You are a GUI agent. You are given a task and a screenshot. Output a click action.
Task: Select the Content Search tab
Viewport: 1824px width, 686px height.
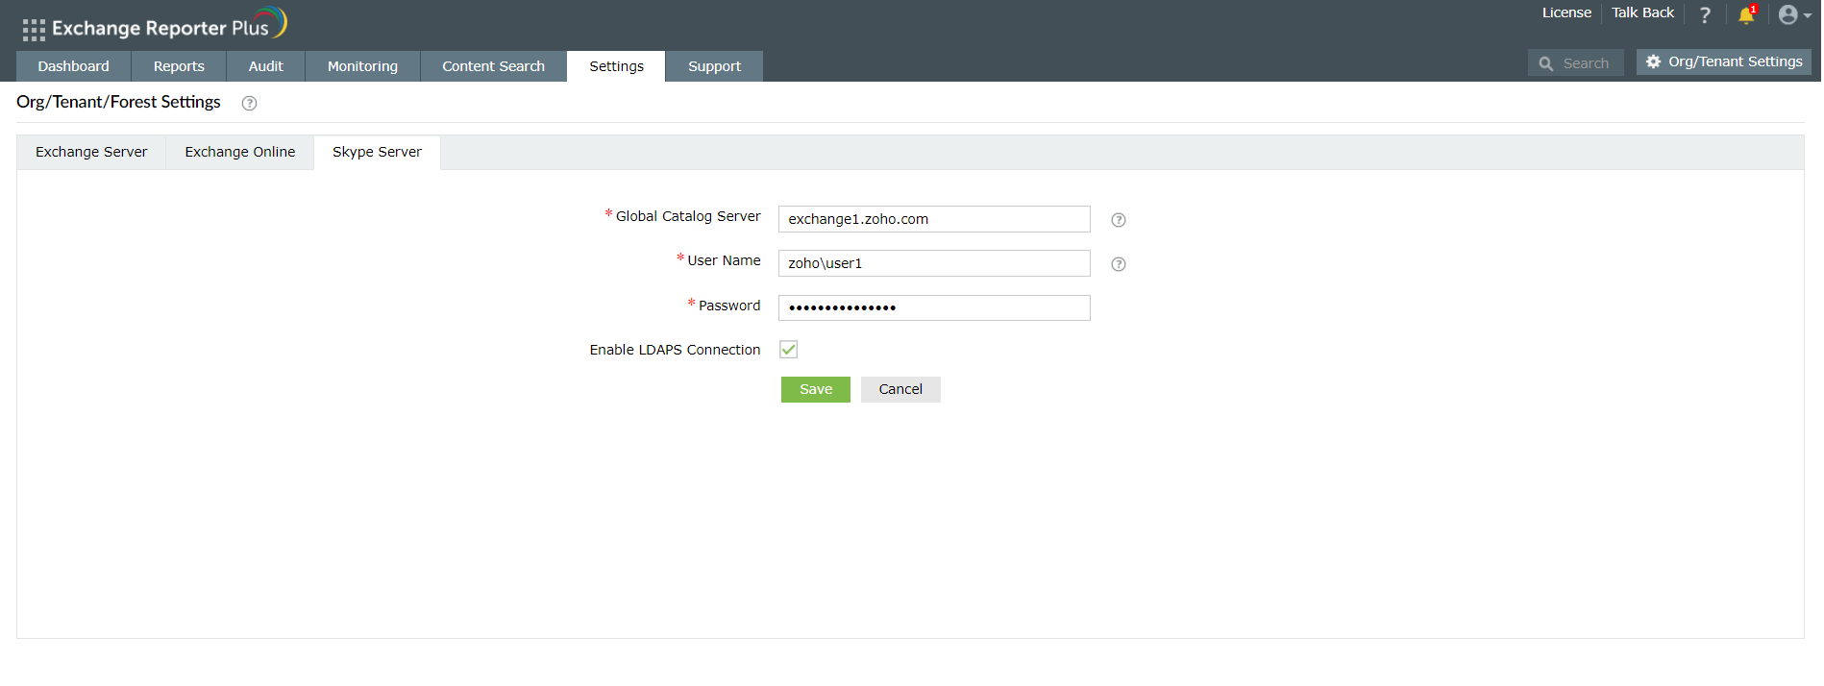click(493, 66)
